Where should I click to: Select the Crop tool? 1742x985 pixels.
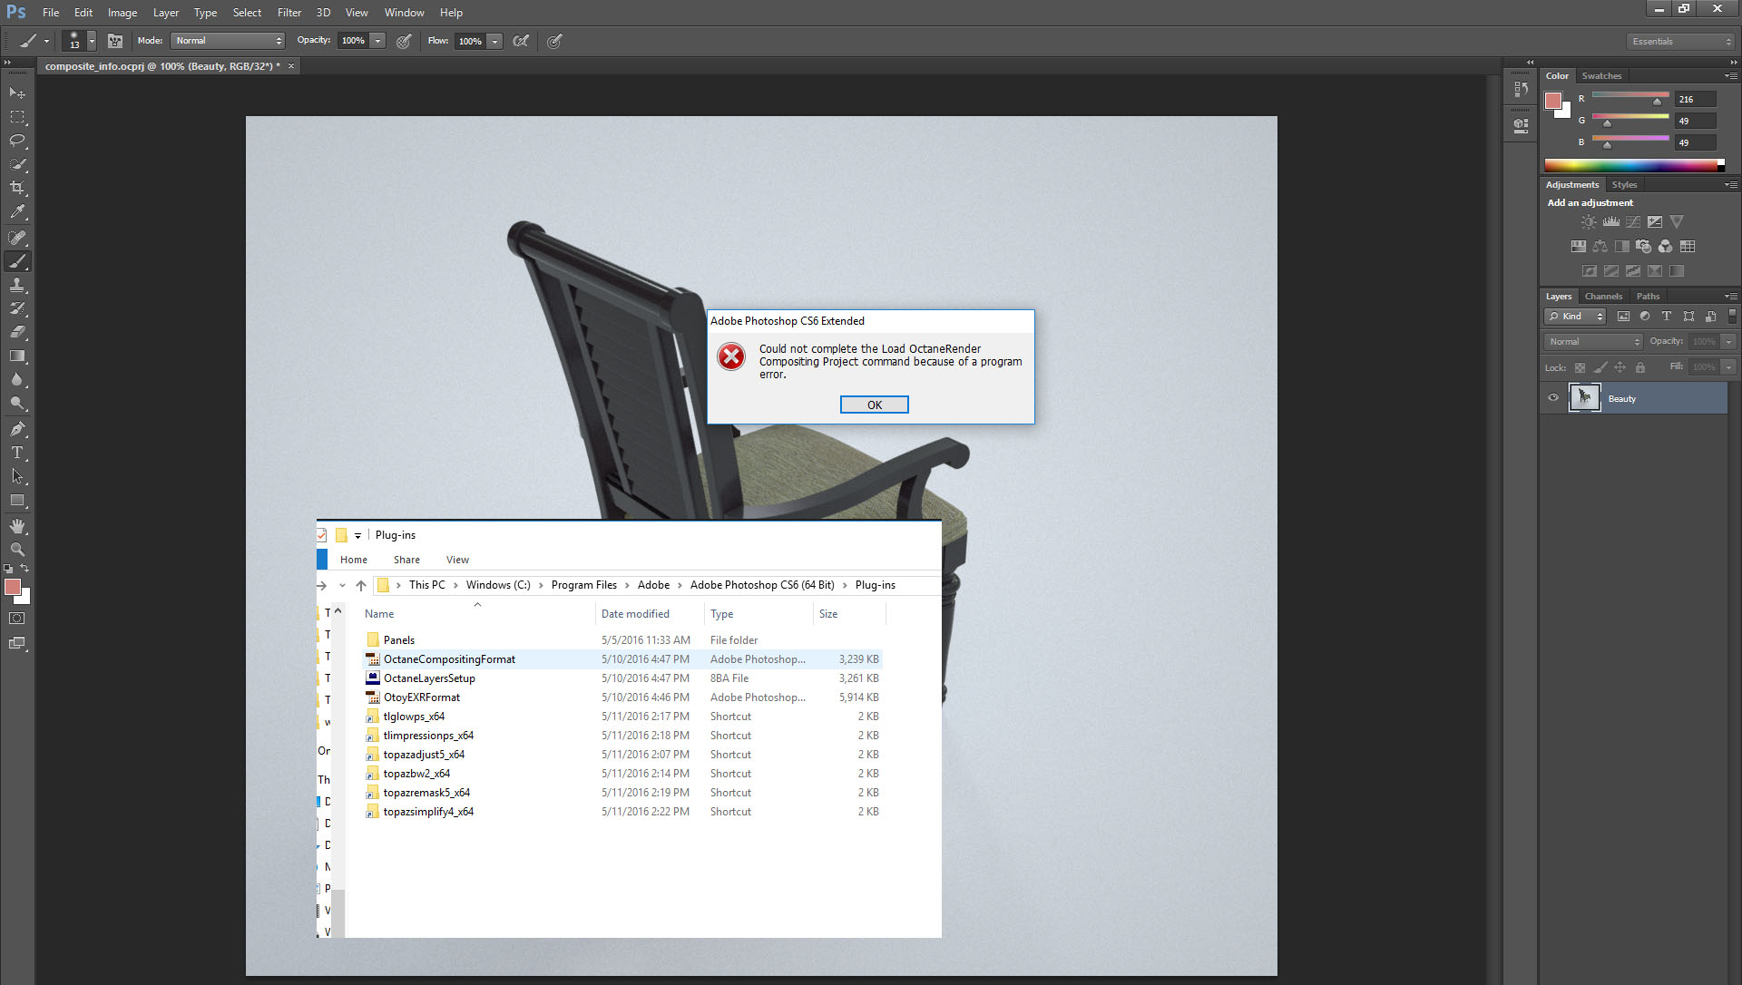coord(17,188)
